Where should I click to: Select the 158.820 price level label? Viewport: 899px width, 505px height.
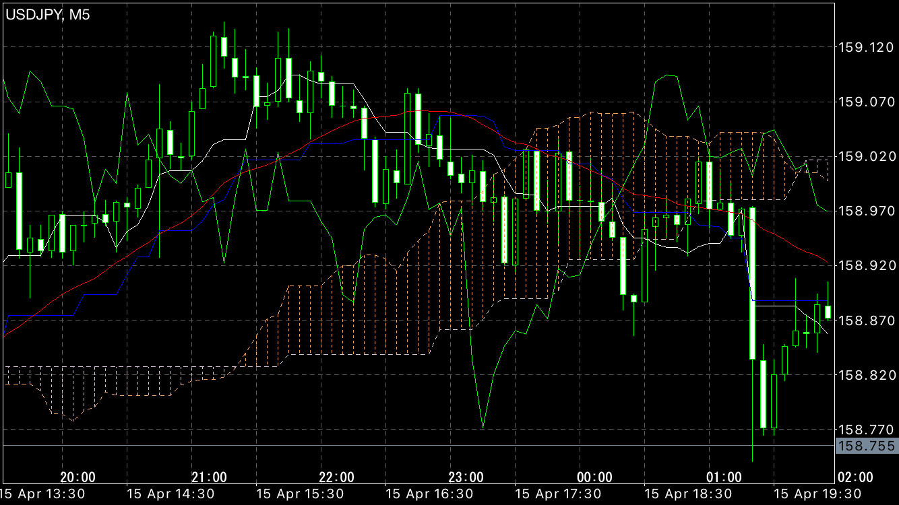pyautogui.click(x=865, y=375)
